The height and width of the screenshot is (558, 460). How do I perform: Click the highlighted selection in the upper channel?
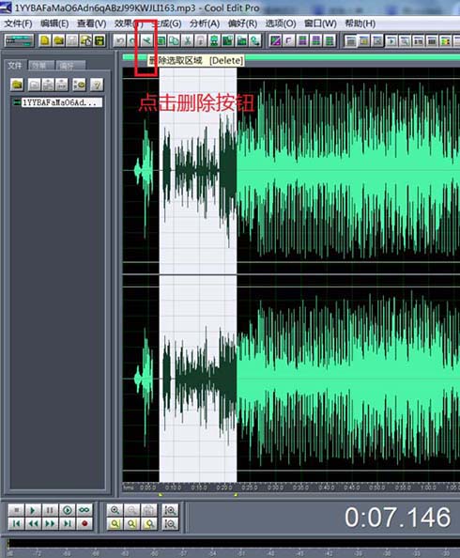click(x=198, y=171)
